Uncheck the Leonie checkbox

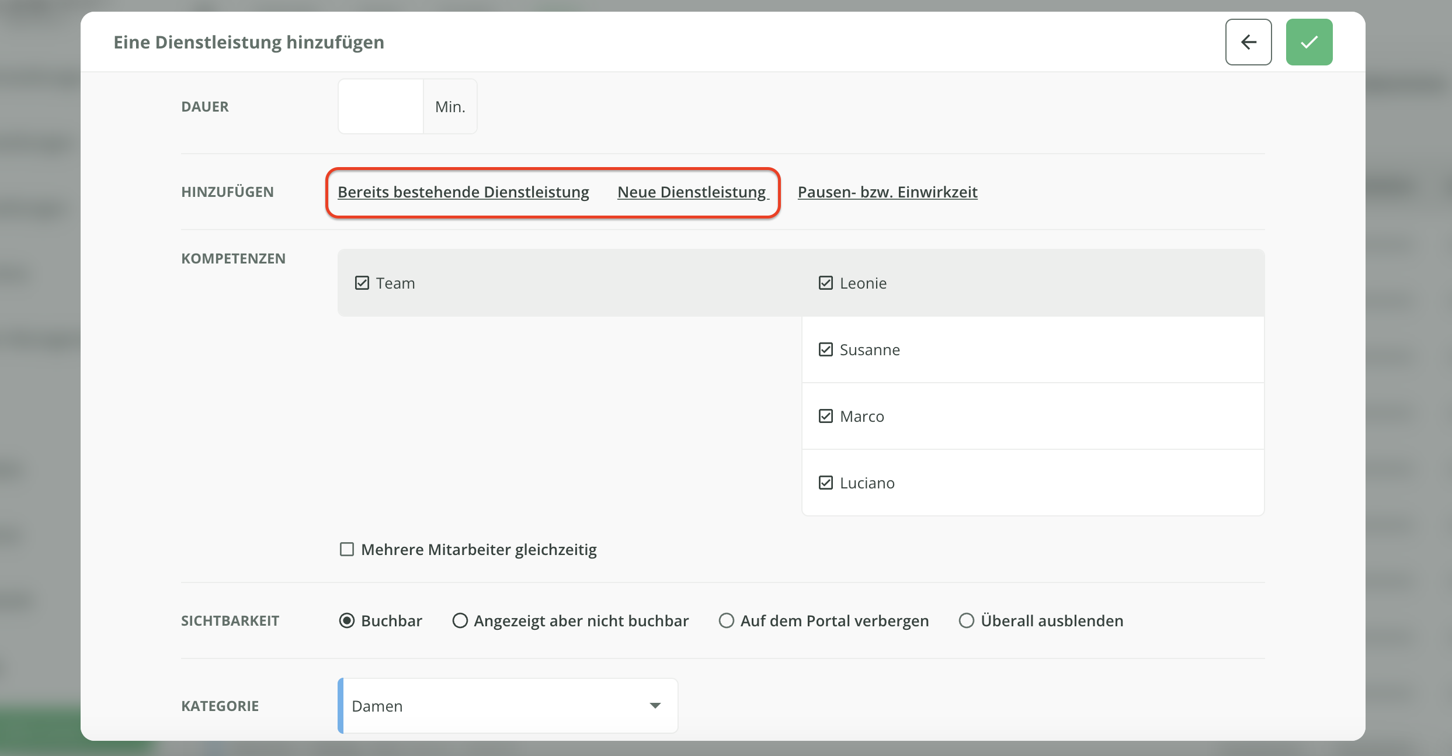click(x=825, y=283)
